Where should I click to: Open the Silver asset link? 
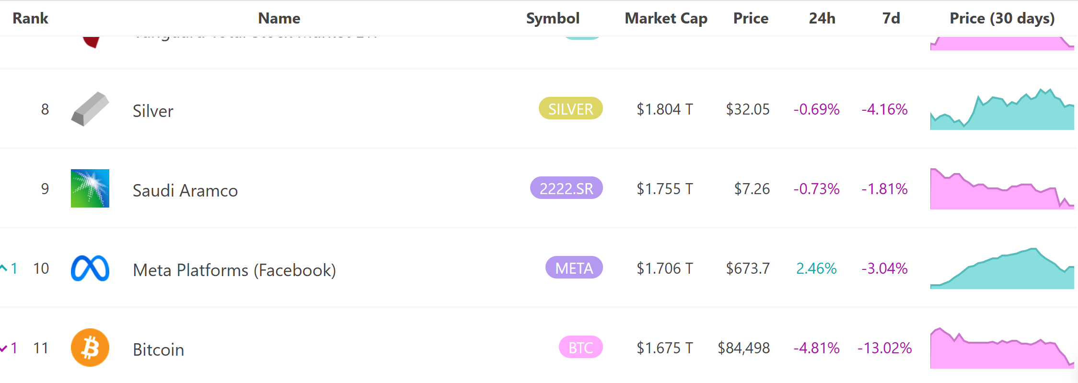coord(153,111)
